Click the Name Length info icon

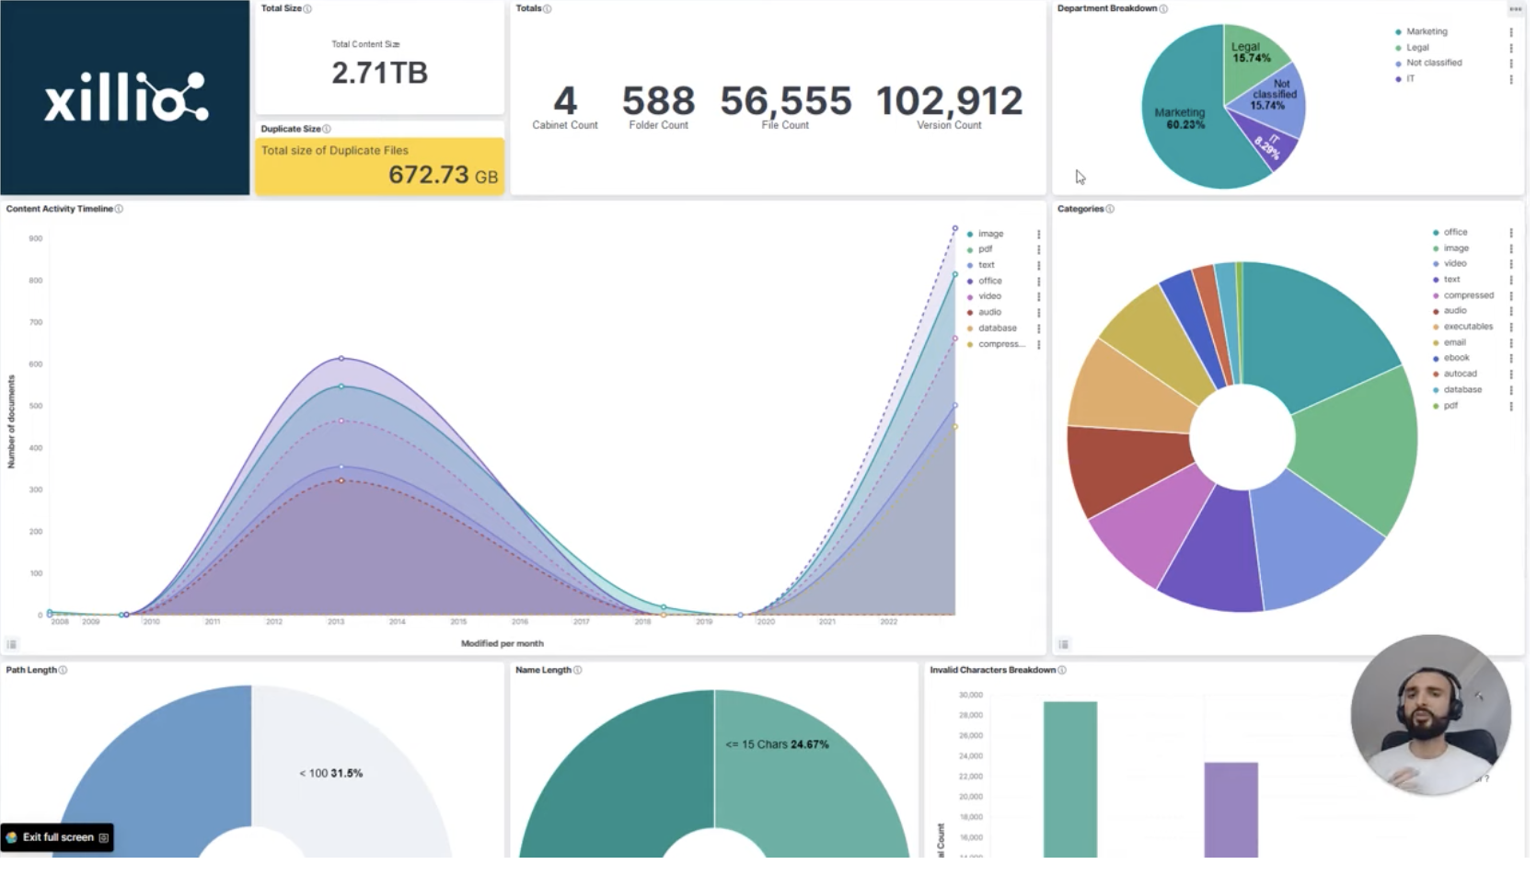pos(577,671)
